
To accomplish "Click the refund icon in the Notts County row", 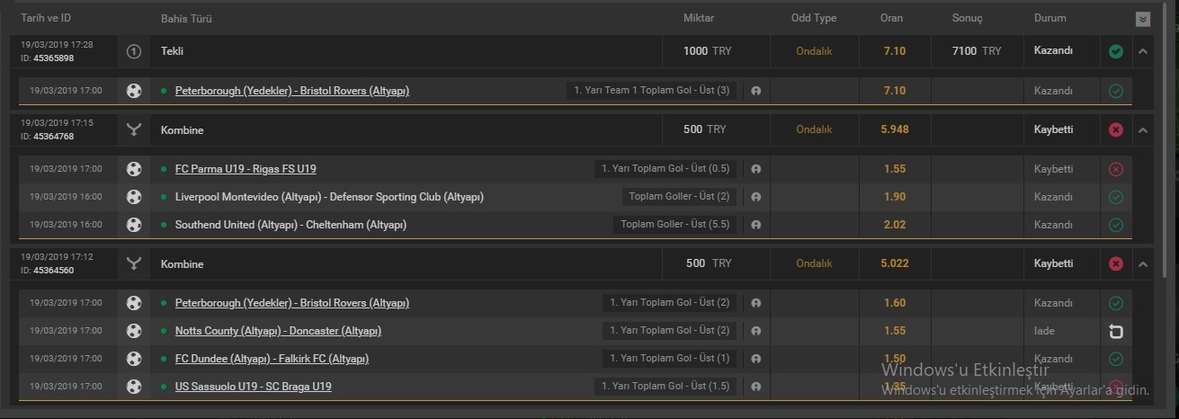I will pos(1116,332).
